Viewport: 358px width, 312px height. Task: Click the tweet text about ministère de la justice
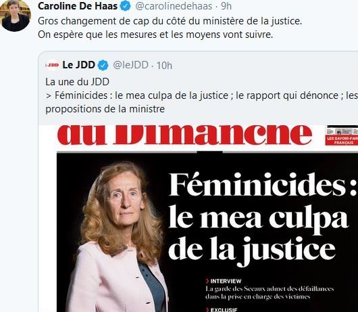(x=170, y=28)
